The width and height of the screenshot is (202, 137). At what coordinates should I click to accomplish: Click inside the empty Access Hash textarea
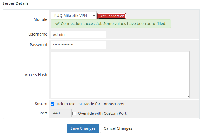pyautogui.click(x=120, y=75)
